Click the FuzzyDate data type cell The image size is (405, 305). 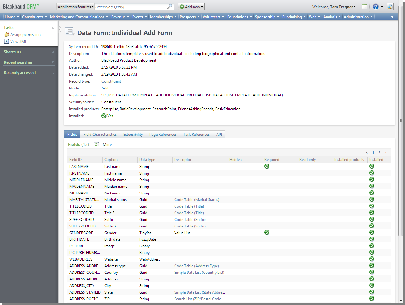coord(148,239)
